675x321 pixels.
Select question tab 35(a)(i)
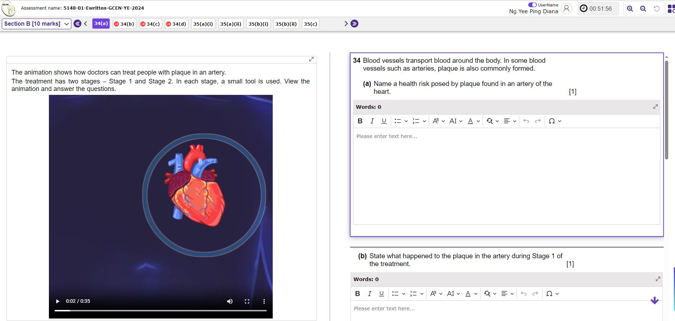203,24
